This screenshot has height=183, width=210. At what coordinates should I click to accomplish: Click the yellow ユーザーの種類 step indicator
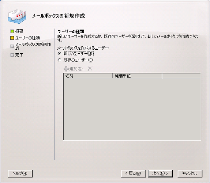click(x=12, y=38)
